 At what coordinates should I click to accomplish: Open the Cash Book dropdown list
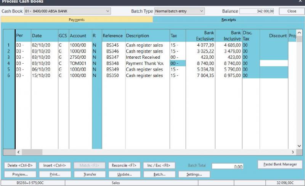coord(108,11)
